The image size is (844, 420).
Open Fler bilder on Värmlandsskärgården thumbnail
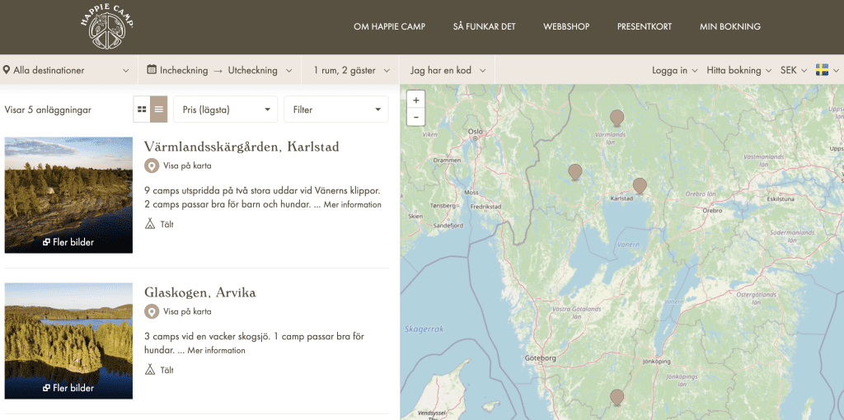click(68, 242)
